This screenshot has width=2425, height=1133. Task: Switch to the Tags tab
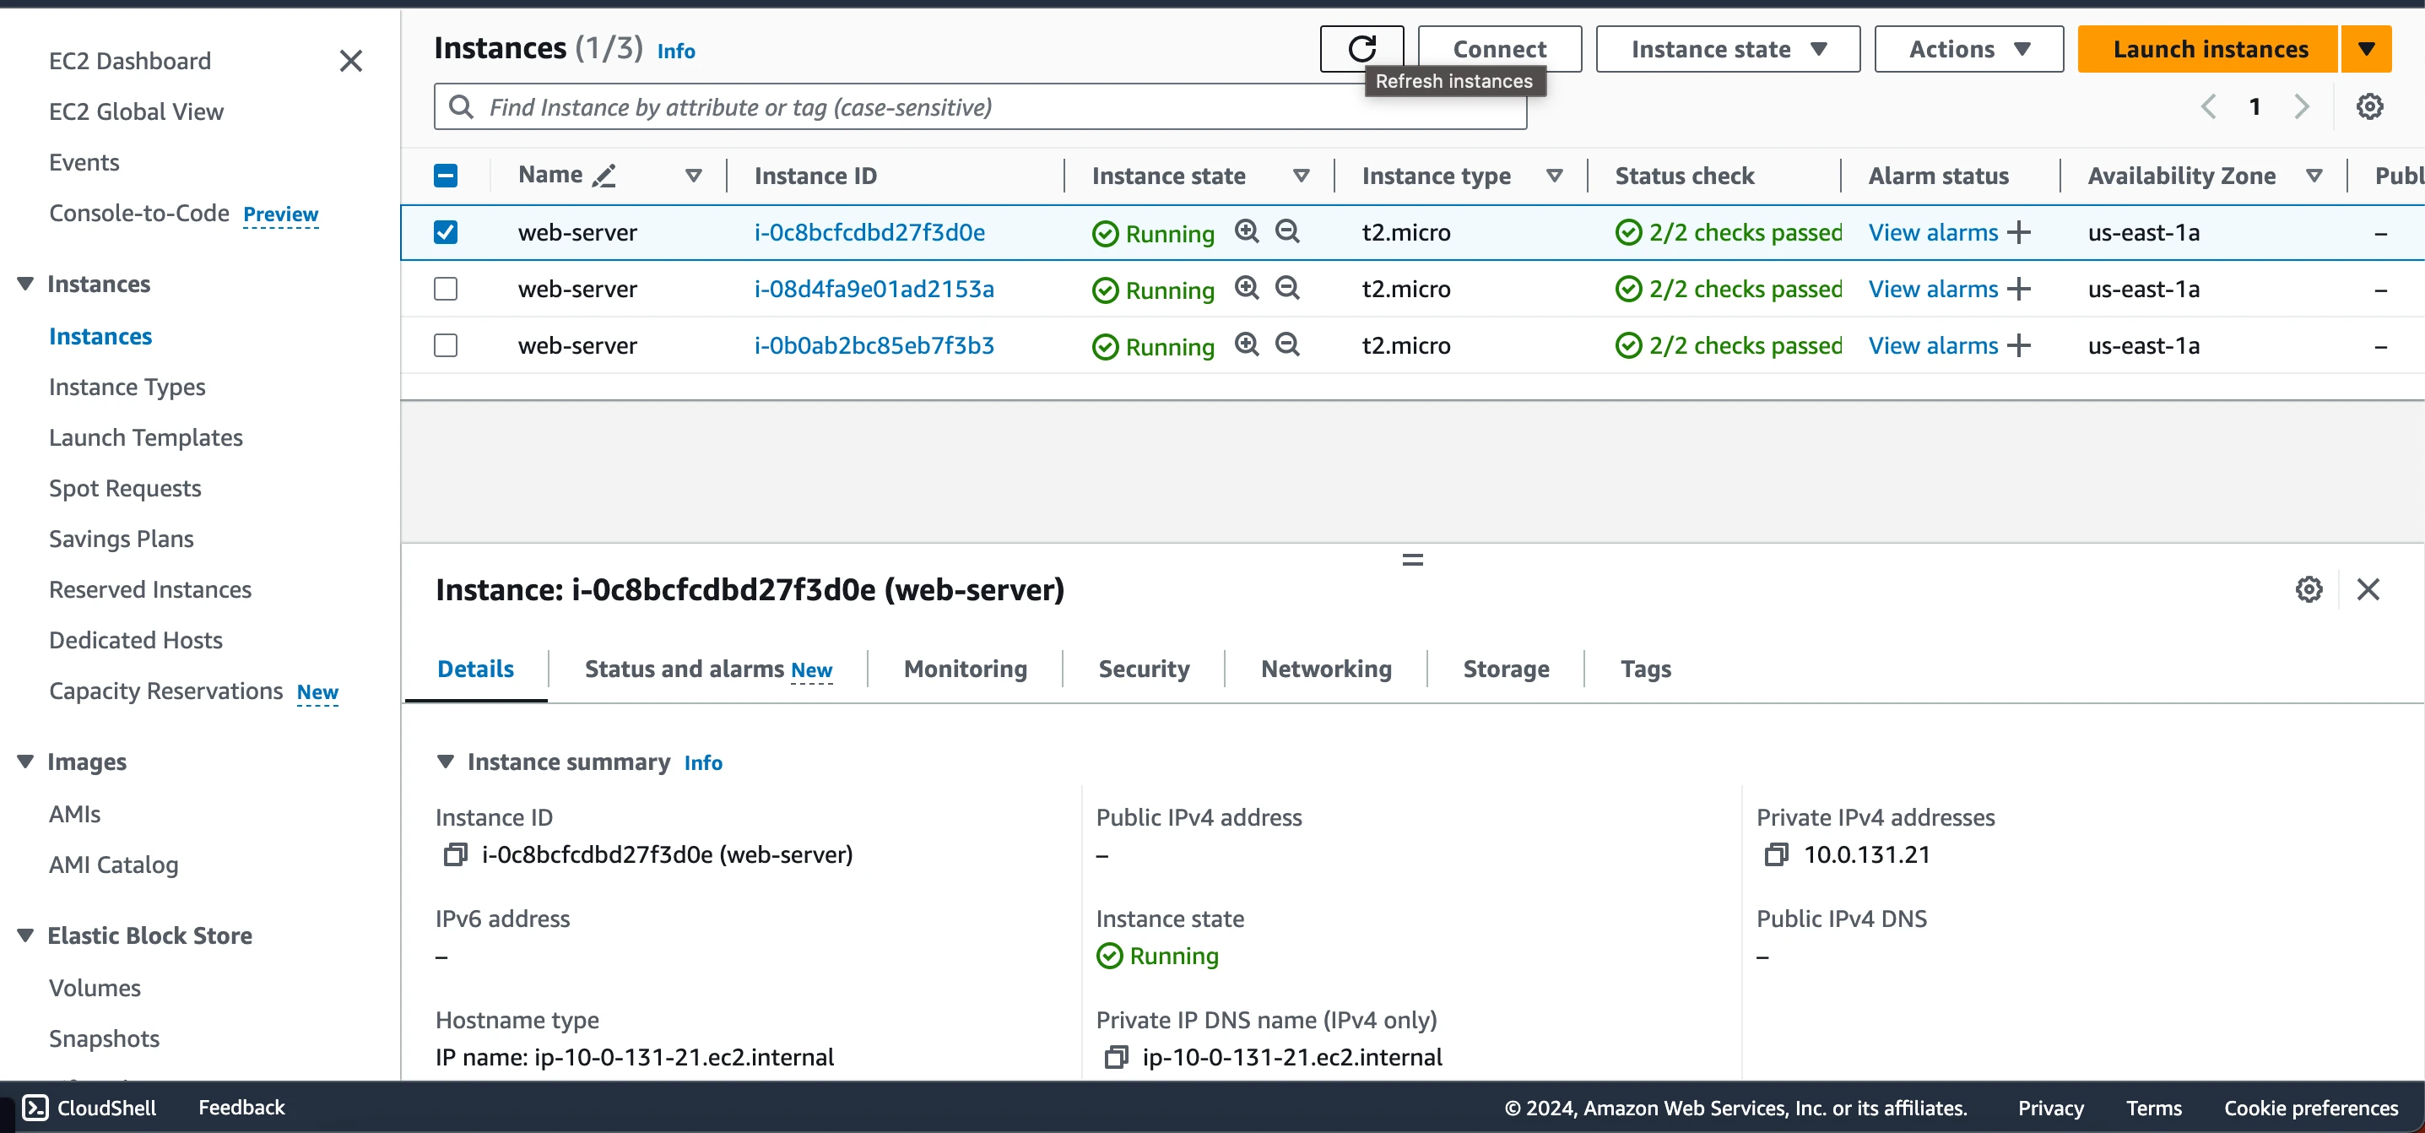tap(1646, 669)
